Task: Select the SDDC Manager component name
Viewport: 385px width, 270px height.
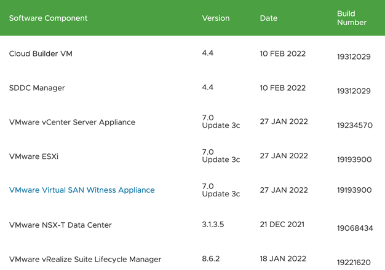Action: 37,88
